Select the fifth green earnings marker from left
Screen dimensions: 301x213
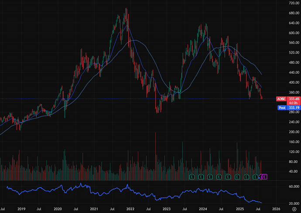click(228, 176)
